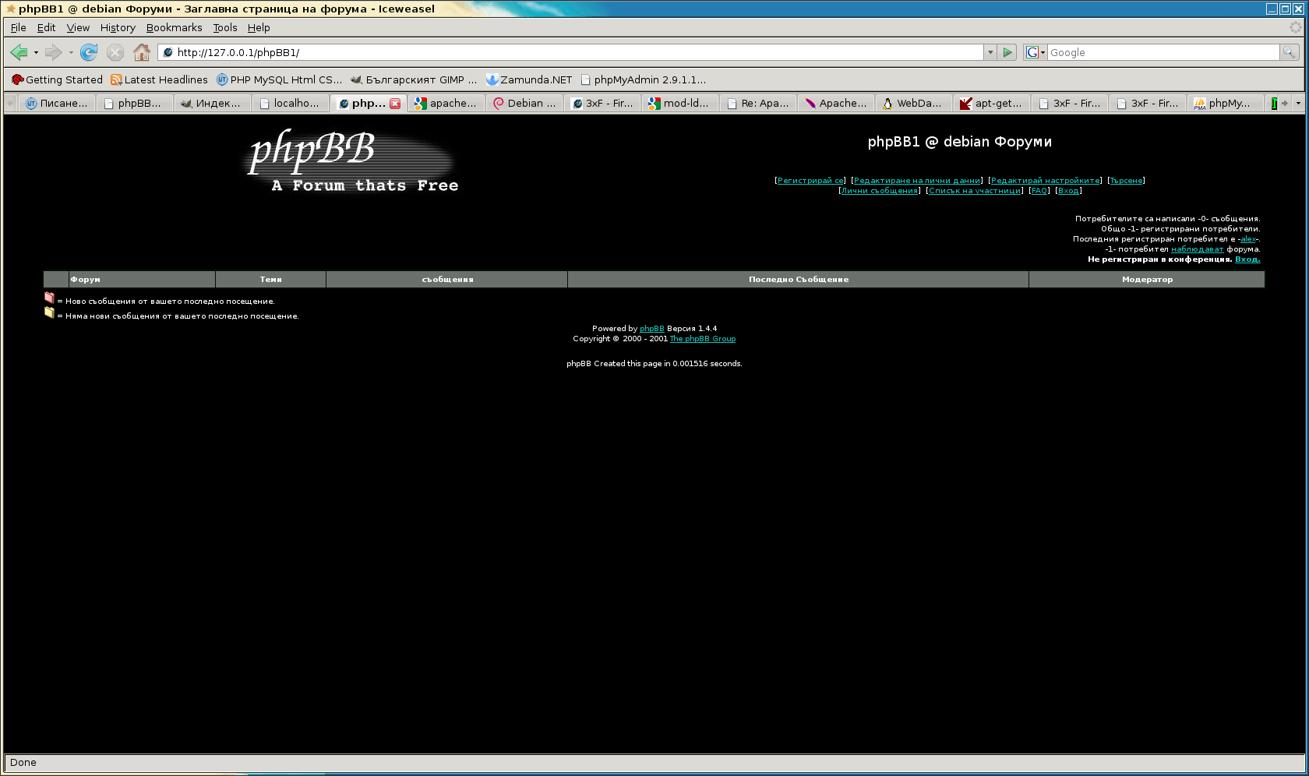Click the greyed-out Stop loading button
1309x776 pixels.
coord(115,52)
